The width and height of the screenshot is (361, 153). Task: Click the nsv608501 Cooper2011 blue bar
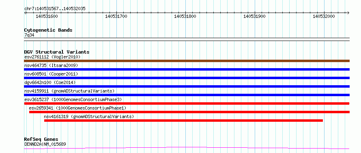coord(187,78)
